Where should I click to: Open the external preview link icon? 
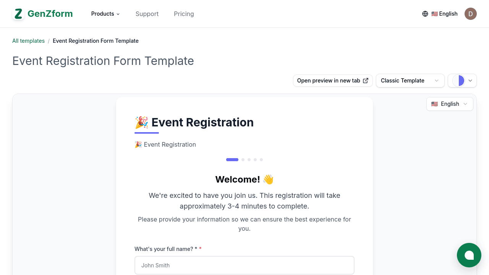coord(366,81)
